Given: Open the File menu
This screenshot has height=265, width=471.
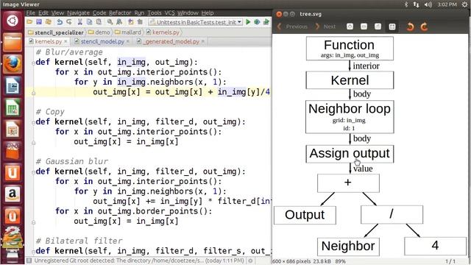Looking at the screenshot, I should click(30, 13).
